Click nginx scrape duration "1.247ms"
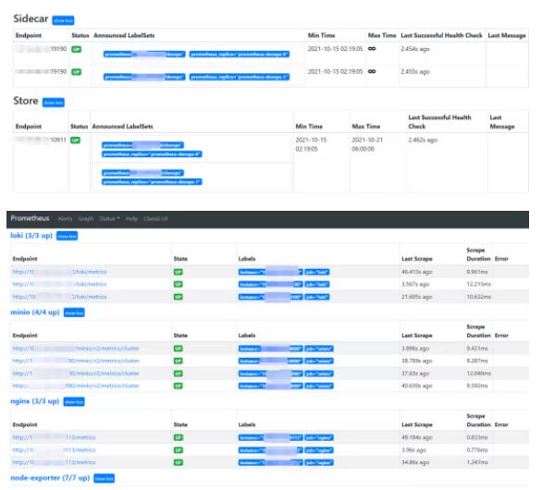Screen dimensions: 542x490 point(477,462)
